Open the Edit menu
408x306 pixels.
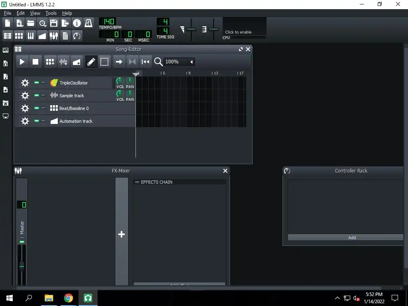pyautogui.click(x=21, y=13)
